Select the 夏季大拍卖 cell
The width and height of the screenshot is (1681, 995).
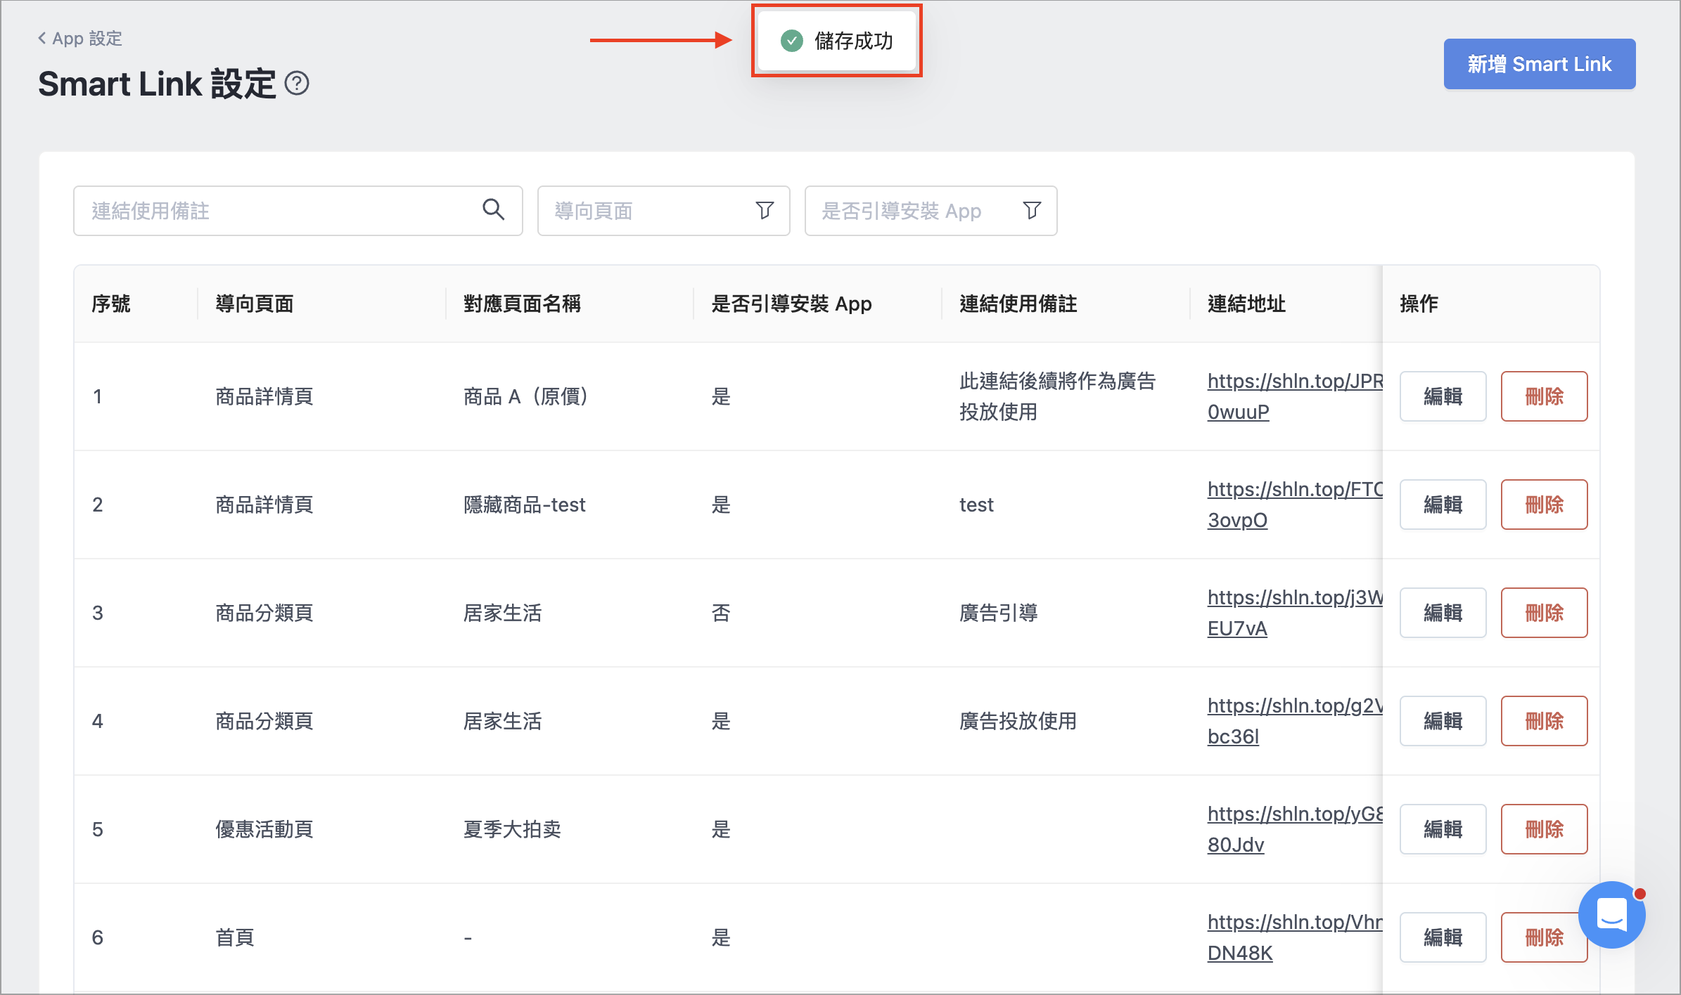click(512, 829)
